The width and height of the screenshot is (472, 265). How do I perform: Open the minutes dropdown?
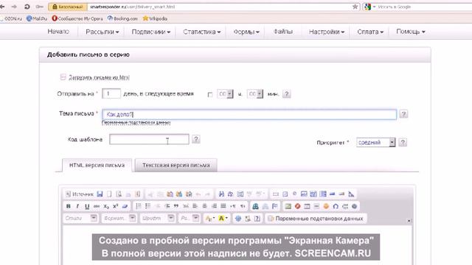(255, 94)
